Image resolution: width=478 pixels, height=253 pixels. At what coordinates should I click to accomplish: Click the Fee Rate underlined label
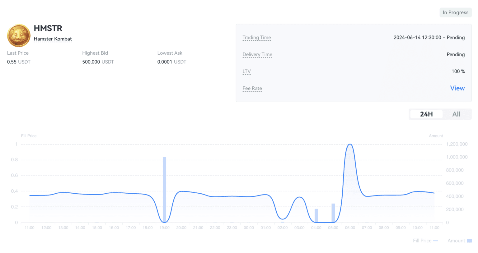tap(252, 88)
